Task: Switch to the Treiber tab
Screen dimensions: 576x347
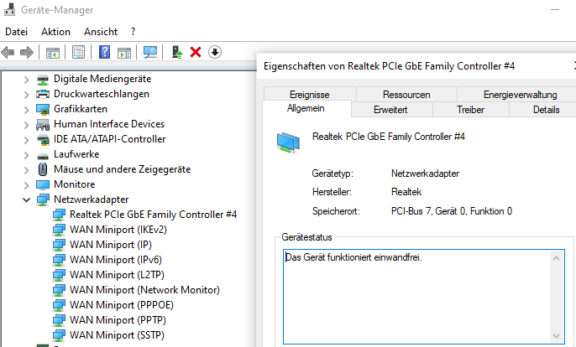Action: pyautogui.click(x=470, y=110)
